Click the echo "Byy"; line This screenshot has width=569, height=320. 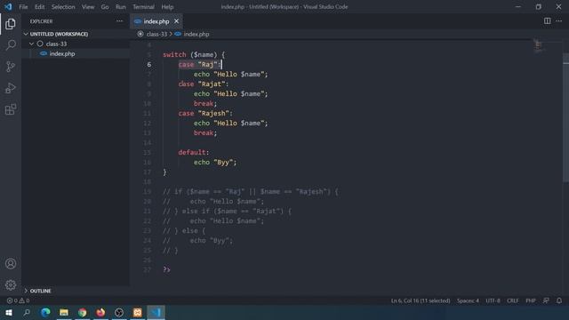click(x=215, y=162)
